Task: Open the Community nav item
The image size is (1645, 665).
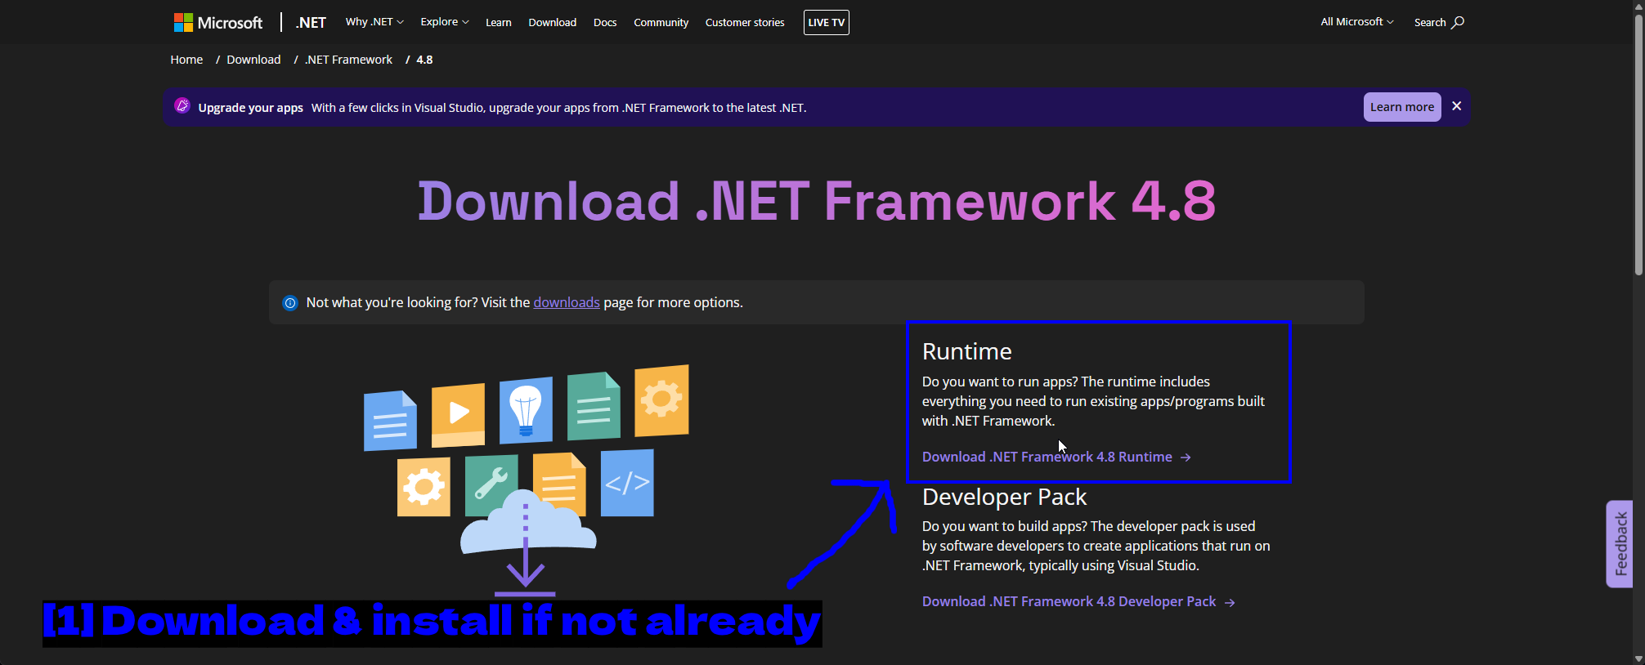Action: 661,22
